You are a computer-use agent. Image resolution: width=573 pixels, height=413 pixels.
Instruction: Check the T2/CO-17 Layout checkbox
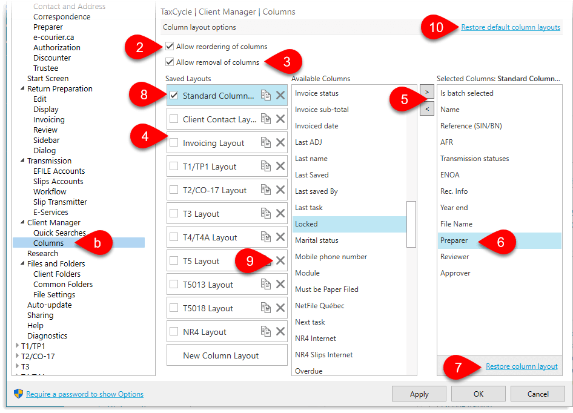(174, 190)
